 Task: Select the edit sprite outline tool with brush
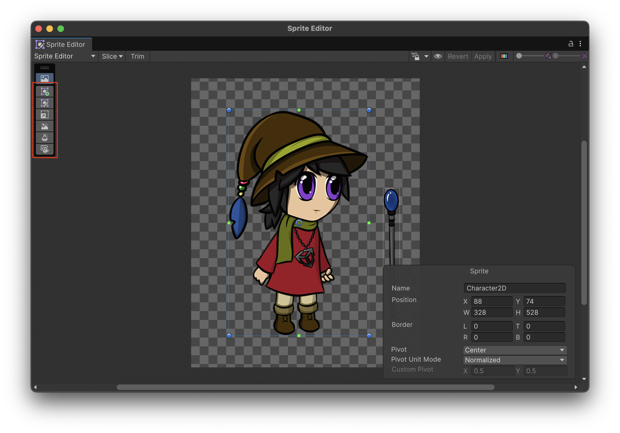coord(45,103)
